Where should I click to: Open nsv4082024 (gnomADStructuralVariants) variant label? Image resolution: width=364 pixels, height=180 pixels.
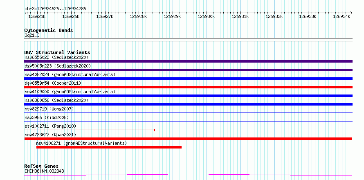point(70,74)
